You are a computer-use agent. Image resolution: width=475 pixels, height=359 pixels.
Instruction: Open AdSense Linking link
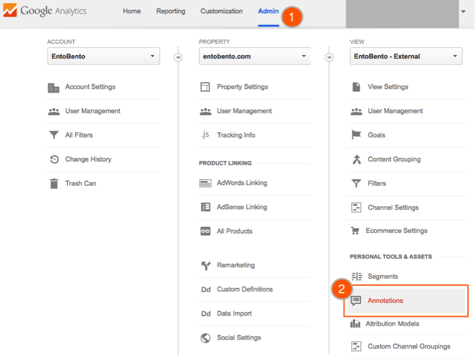coord(242,207)
